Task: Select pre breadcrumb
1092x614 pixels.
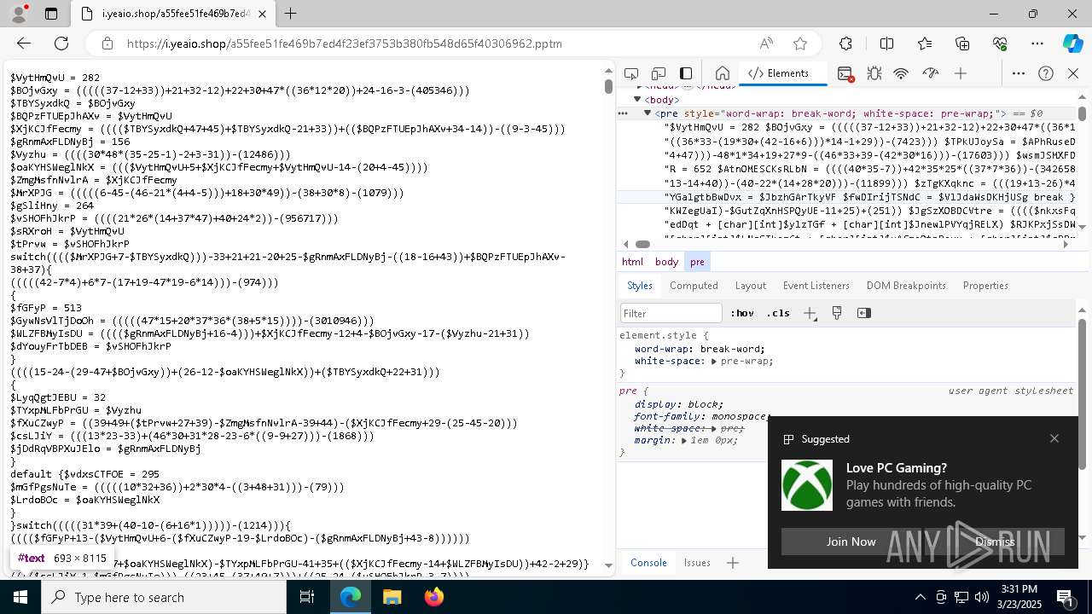Action: tap(697, 262)
